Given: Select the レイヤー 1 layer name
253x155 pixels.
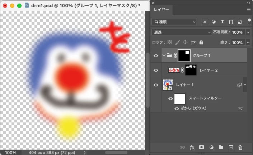Looking at the screenshot, I should point(184,85).
